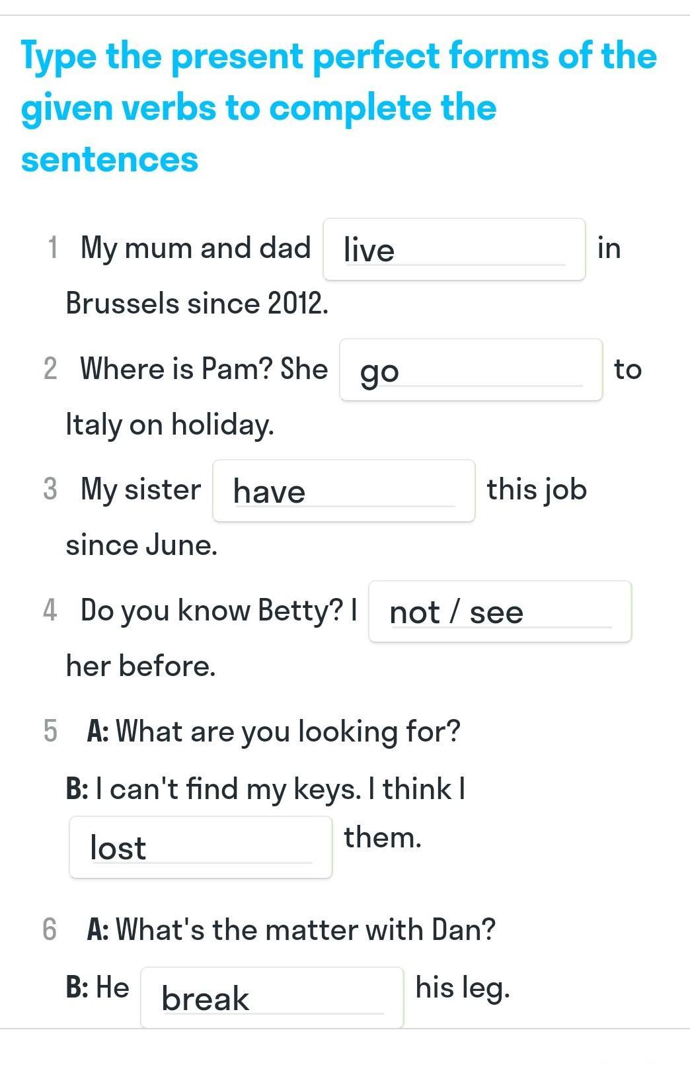The image size is (690, 1065).
Task: Click the question number 6 label
Action: pos(50,929)
